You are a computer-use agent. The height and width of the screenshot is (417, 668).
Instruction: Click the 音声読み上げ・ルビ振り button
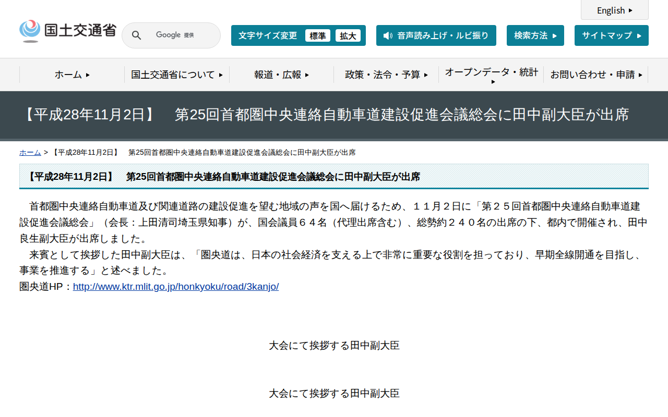pos(436,35)
